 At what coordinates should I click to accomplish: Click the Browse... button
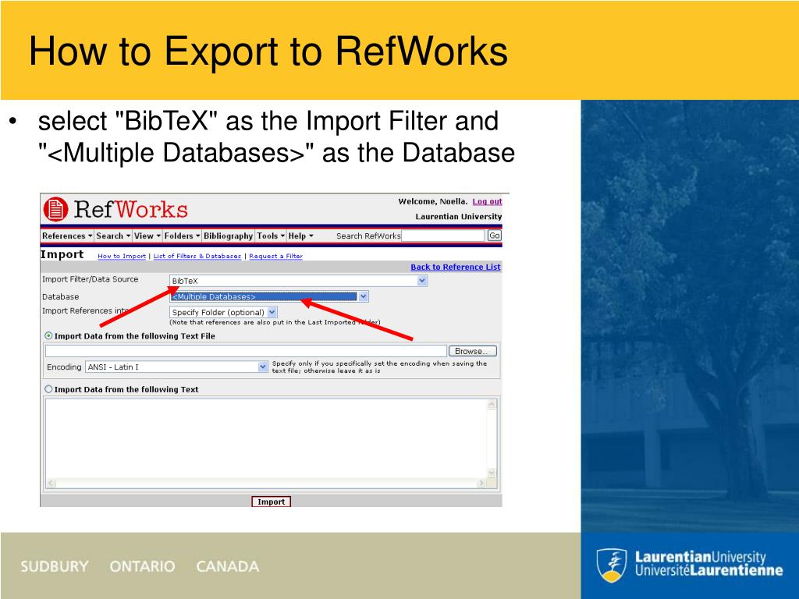coord(472,351)
